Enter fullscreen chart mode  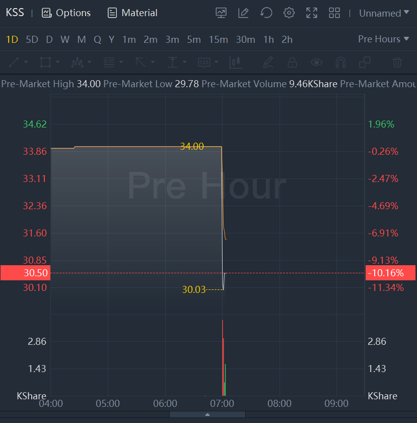point(312,13)
